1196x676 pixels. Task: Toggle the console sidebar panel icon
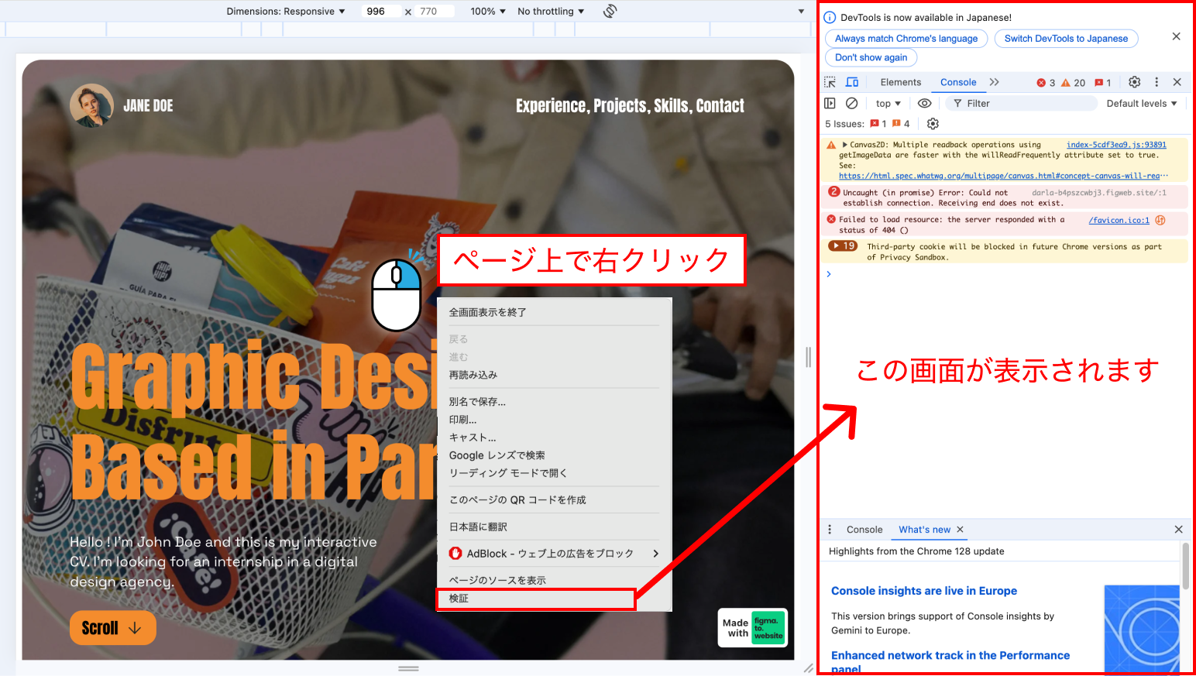[830, 103]
